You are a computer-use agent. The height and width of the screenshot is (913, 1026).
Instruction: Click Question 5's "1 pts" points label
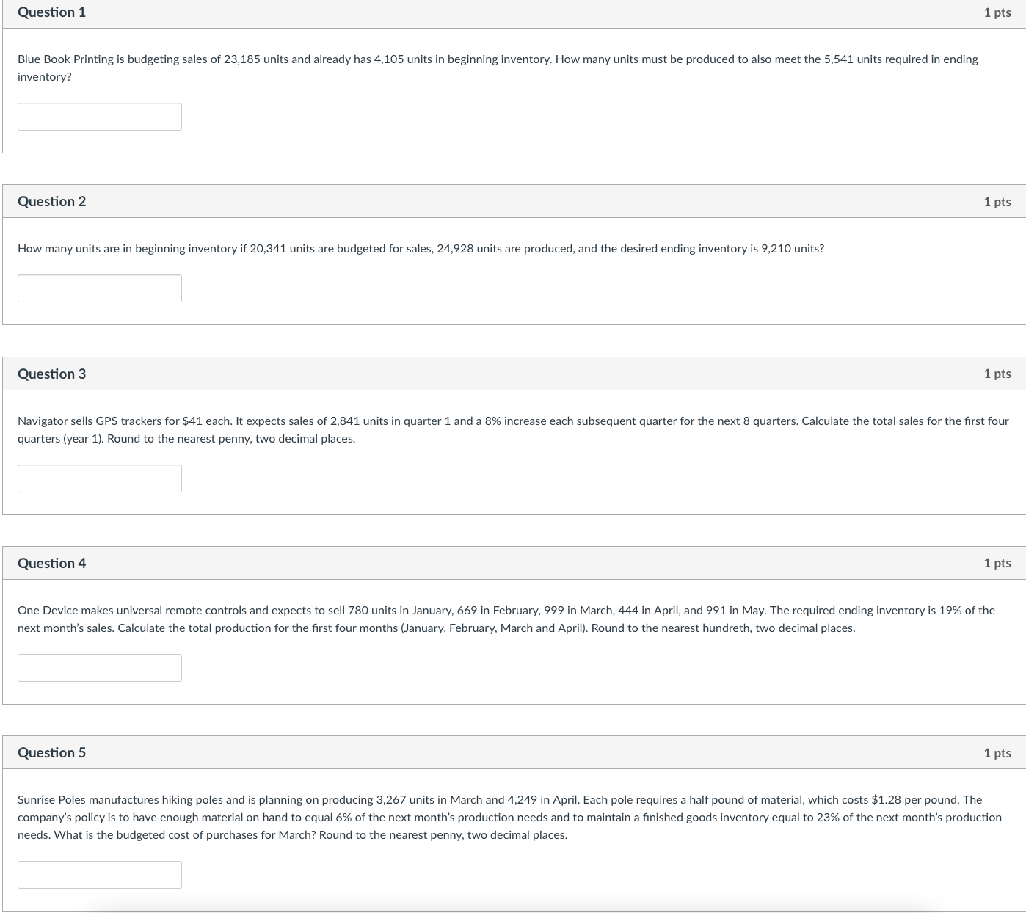(997, 753)
